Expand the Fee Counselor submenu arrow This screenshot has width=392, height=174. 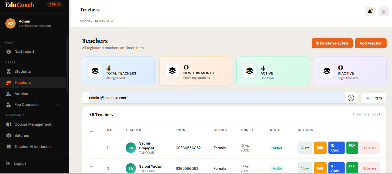pos(58,105)
